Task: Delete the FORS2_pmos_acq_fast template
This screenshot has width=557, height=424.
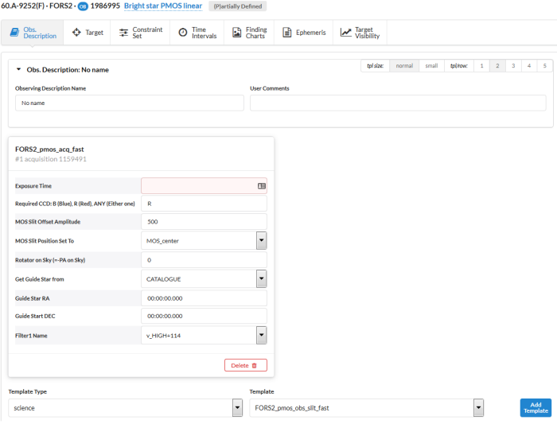Action: click(x=245, y=365)
